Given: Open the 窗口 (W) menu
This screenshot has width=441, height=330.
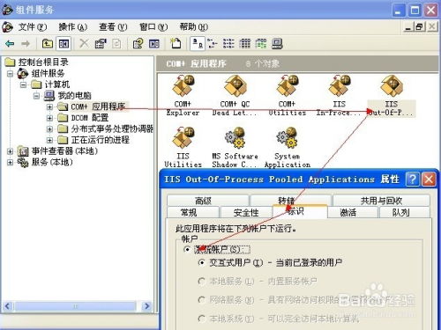Looking at the screenshot, I should [153, 27].
